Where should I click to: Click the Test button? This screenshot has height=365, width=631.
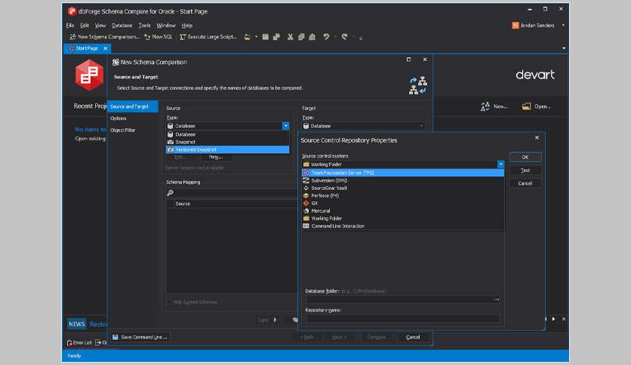coord(525,170)
